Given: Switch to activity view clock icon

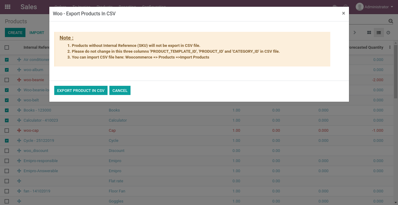Looking at the screenshot, I should [388, 32].
